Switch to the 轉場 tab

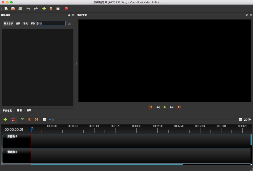(19, 111)
